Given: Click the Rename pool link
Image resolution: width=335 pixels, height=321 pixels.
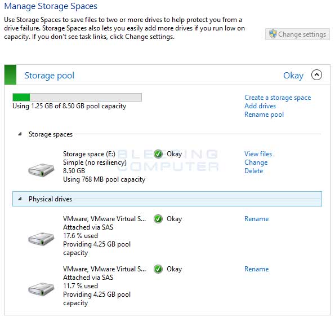Looking at the screenshot, I should point(264,115).
